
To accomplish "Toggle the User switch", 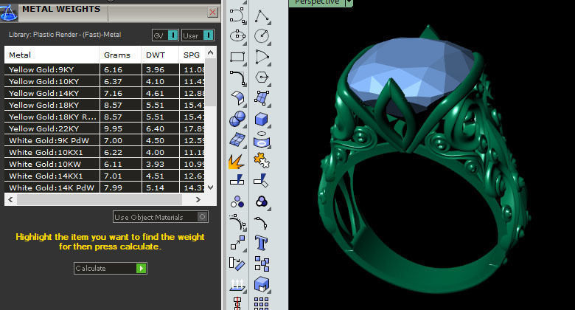I will tap(198, 35).
